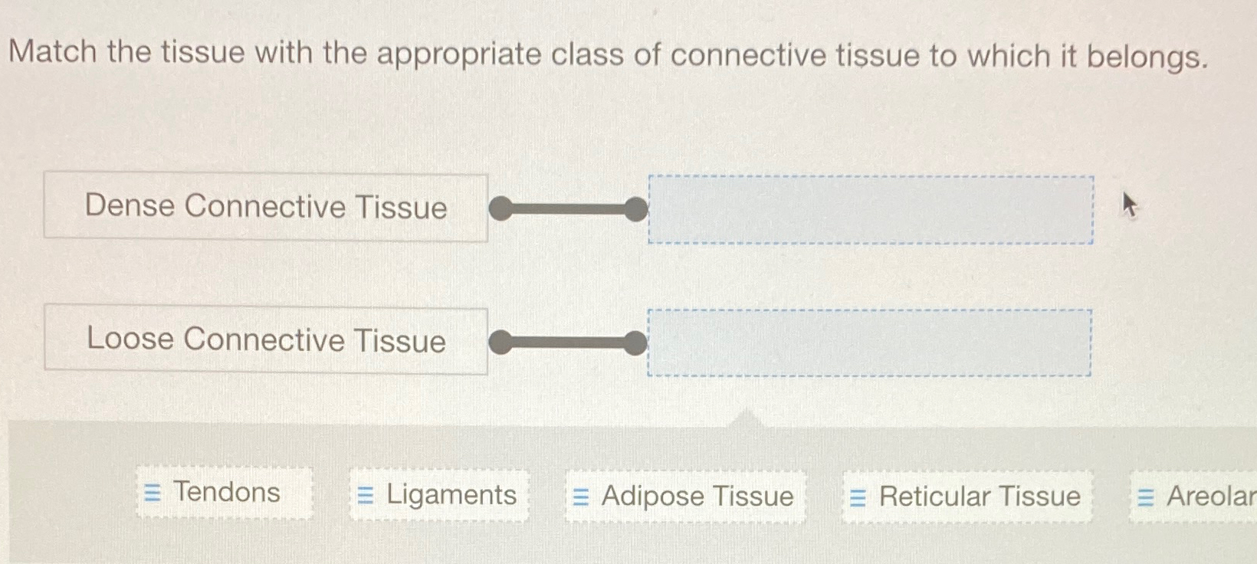Click the connector line between Dense Connective Tissue boxes
Image resolution: width=1257 pixels, height=564 pixels.
[569, 207]
